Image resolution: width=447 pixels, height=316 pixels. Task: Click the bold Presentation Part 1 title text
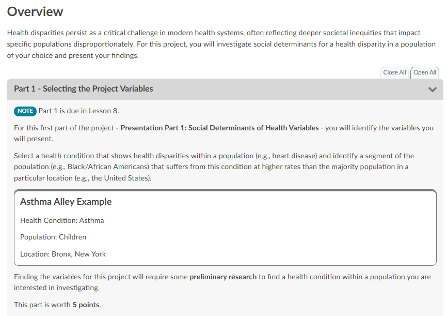(219, 128)
